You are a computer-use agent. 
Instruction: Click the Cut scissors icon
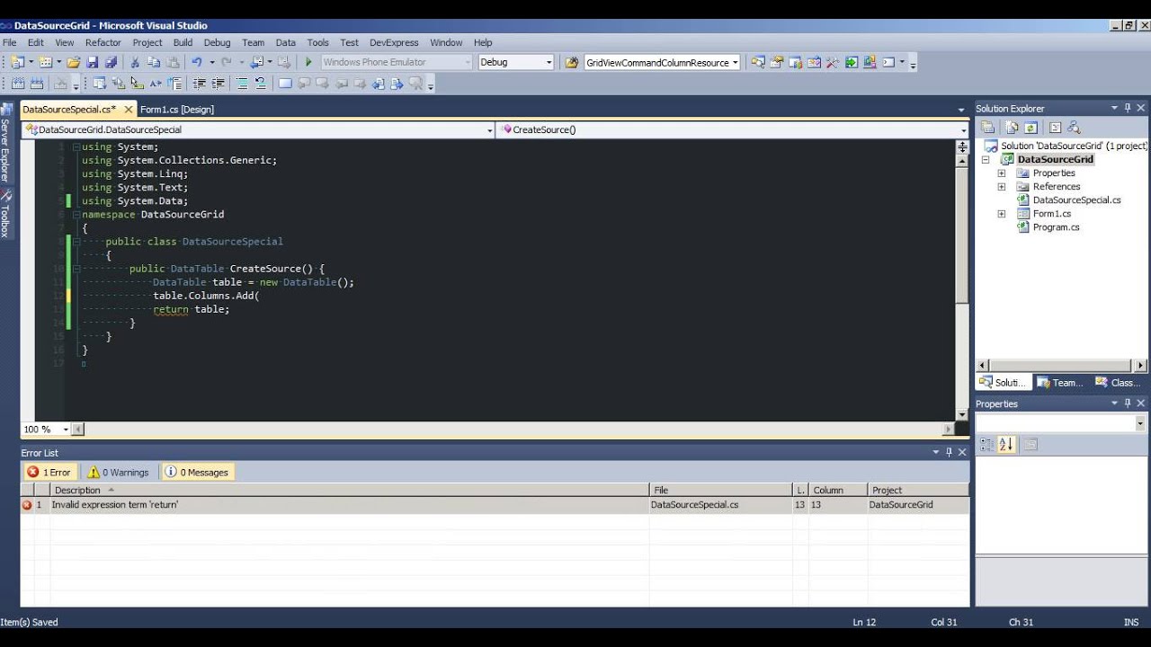pyautogui.click(x=135, y=62)
